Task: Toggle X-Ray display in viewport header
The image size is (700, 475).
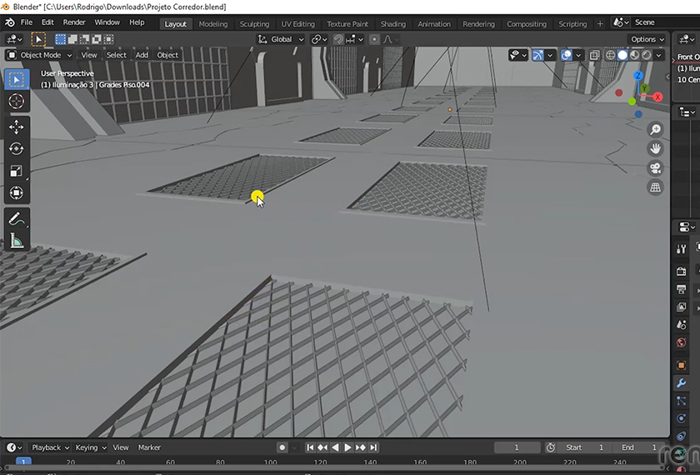Action: click(594, 55)
